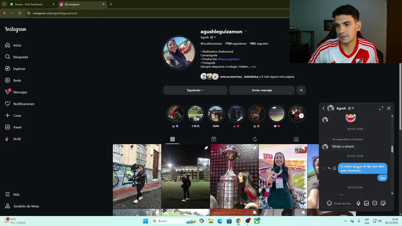402x226 pixels.
Task: Click the Instagram logo
Action: point(16,29)
